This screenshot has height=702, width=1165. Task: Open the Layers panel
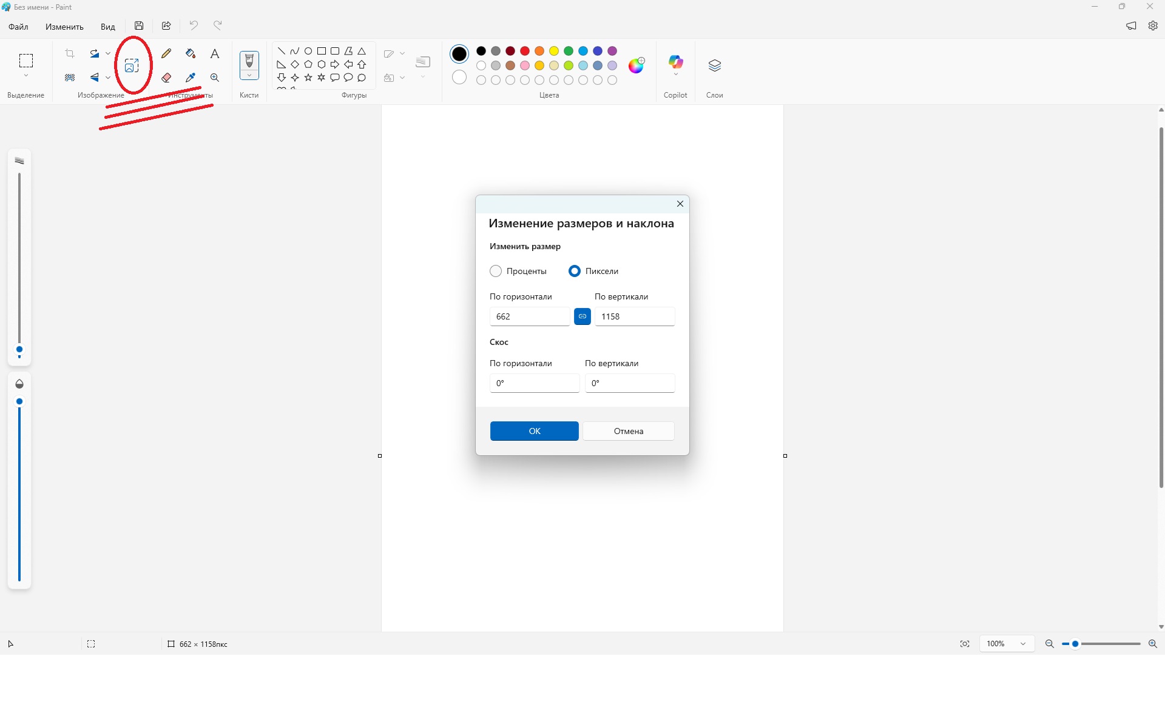click(715, 65)
